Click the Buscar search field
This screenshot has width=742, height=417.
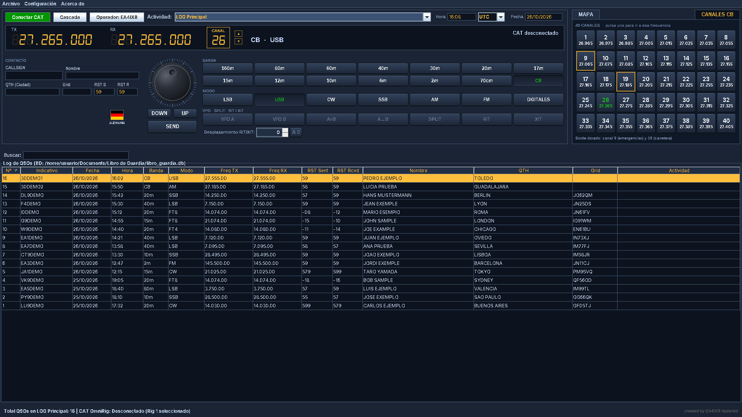tap(76, 155)
